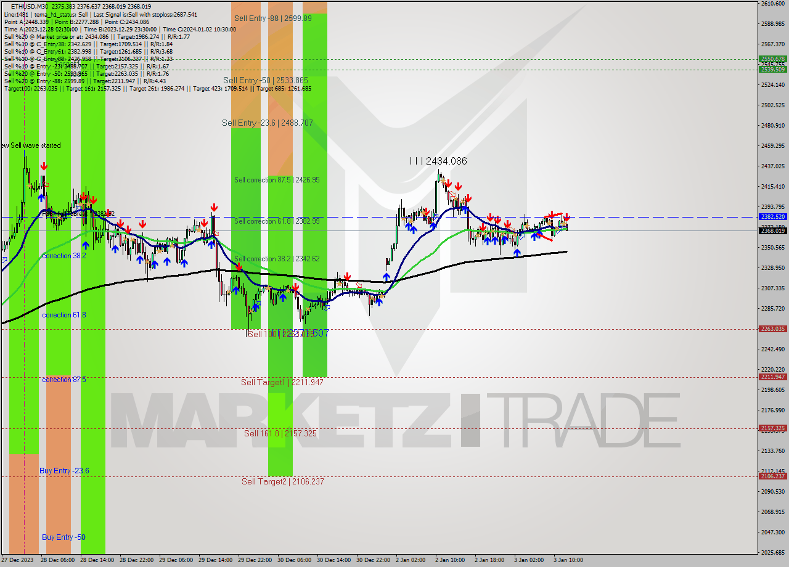Select the 'Sell correction 61.8 | 2382.99' label
This screenshot has width=789, height=567.
(277, 221)
